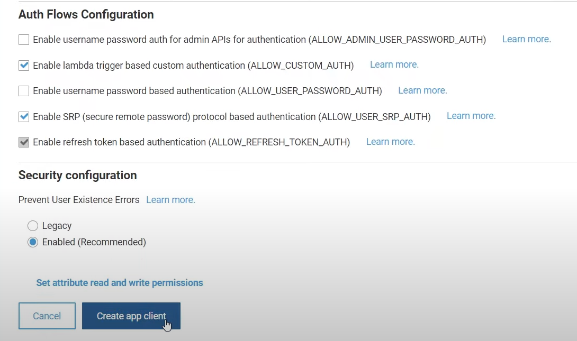Click Create app client button
This screenshot has height=341, width=577.
pyautogui.click(x=131, y=316)
